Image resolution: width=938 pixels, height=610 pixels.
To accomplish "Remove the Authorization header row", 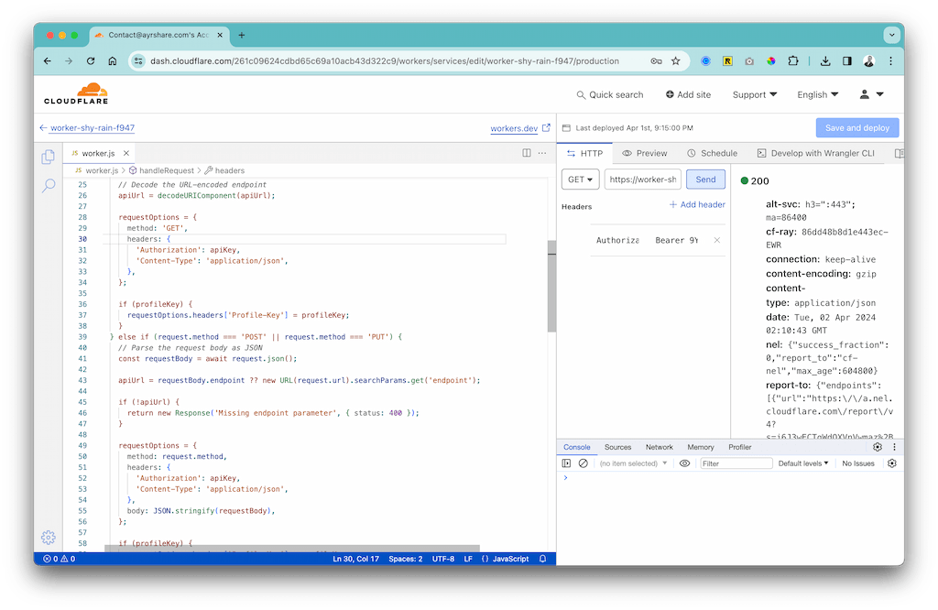I will (x=716, y=240).
